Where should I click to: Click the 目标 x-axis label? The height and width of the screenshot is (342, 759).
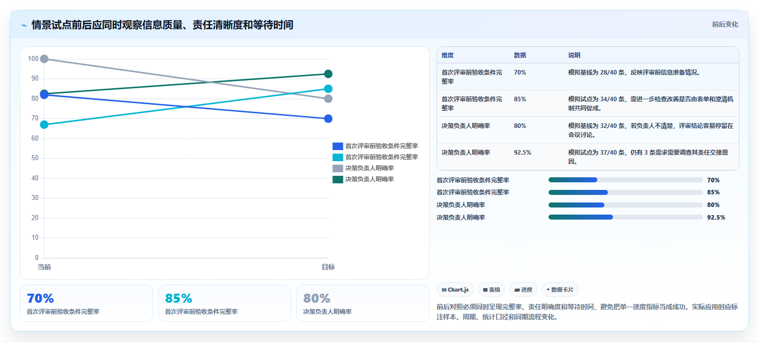pyautogui.click(x=328, y=267)
